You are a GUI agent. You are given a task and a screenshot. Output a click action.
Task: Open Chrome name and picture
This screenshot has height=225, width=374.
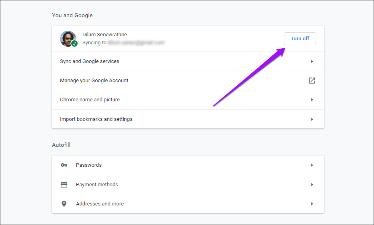point(188,100)
